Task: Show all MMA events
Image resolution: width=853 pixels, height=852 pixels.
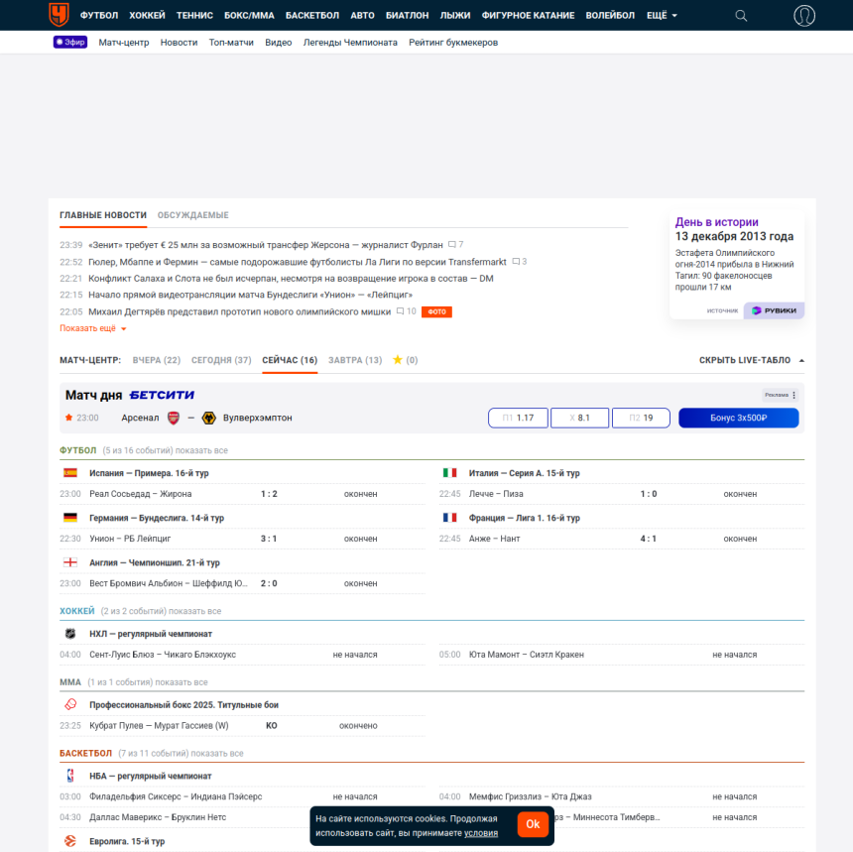Action: (x=182, y=682)
